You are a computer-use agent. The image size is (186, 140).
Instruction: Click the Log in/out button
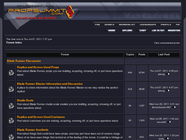158,31
